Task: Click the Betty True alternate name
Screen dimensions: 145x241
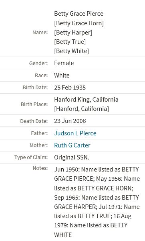Action: [70, 42]
